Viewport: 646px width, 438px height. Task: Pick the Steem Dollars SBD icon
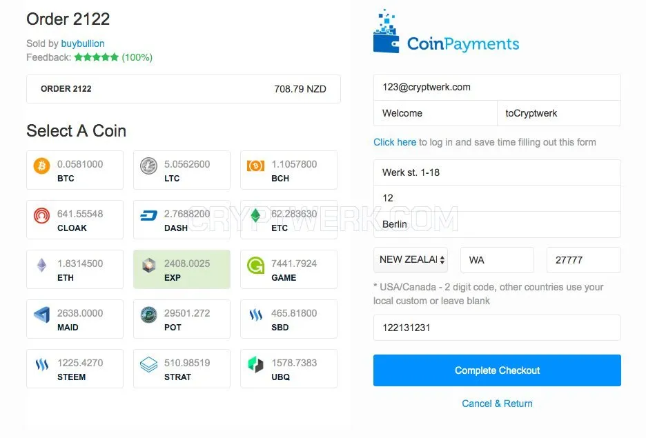256,315
